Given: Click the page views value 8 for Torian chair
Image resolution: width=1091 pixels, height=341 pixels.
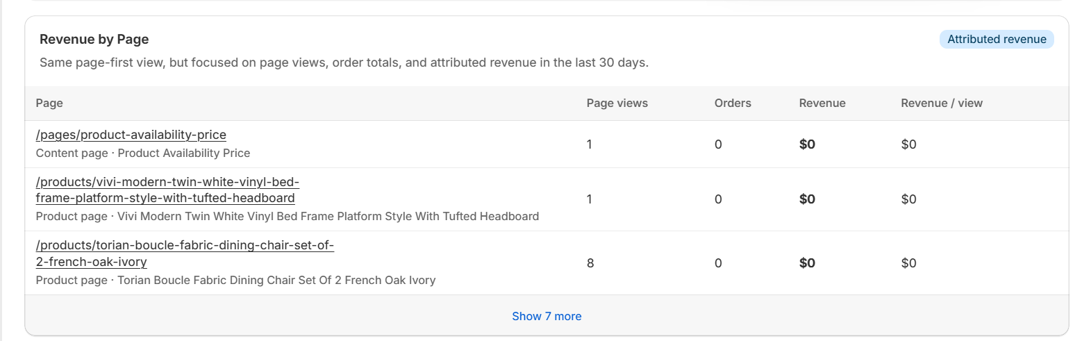Looking at the screenshot, I should coord(590,263).
